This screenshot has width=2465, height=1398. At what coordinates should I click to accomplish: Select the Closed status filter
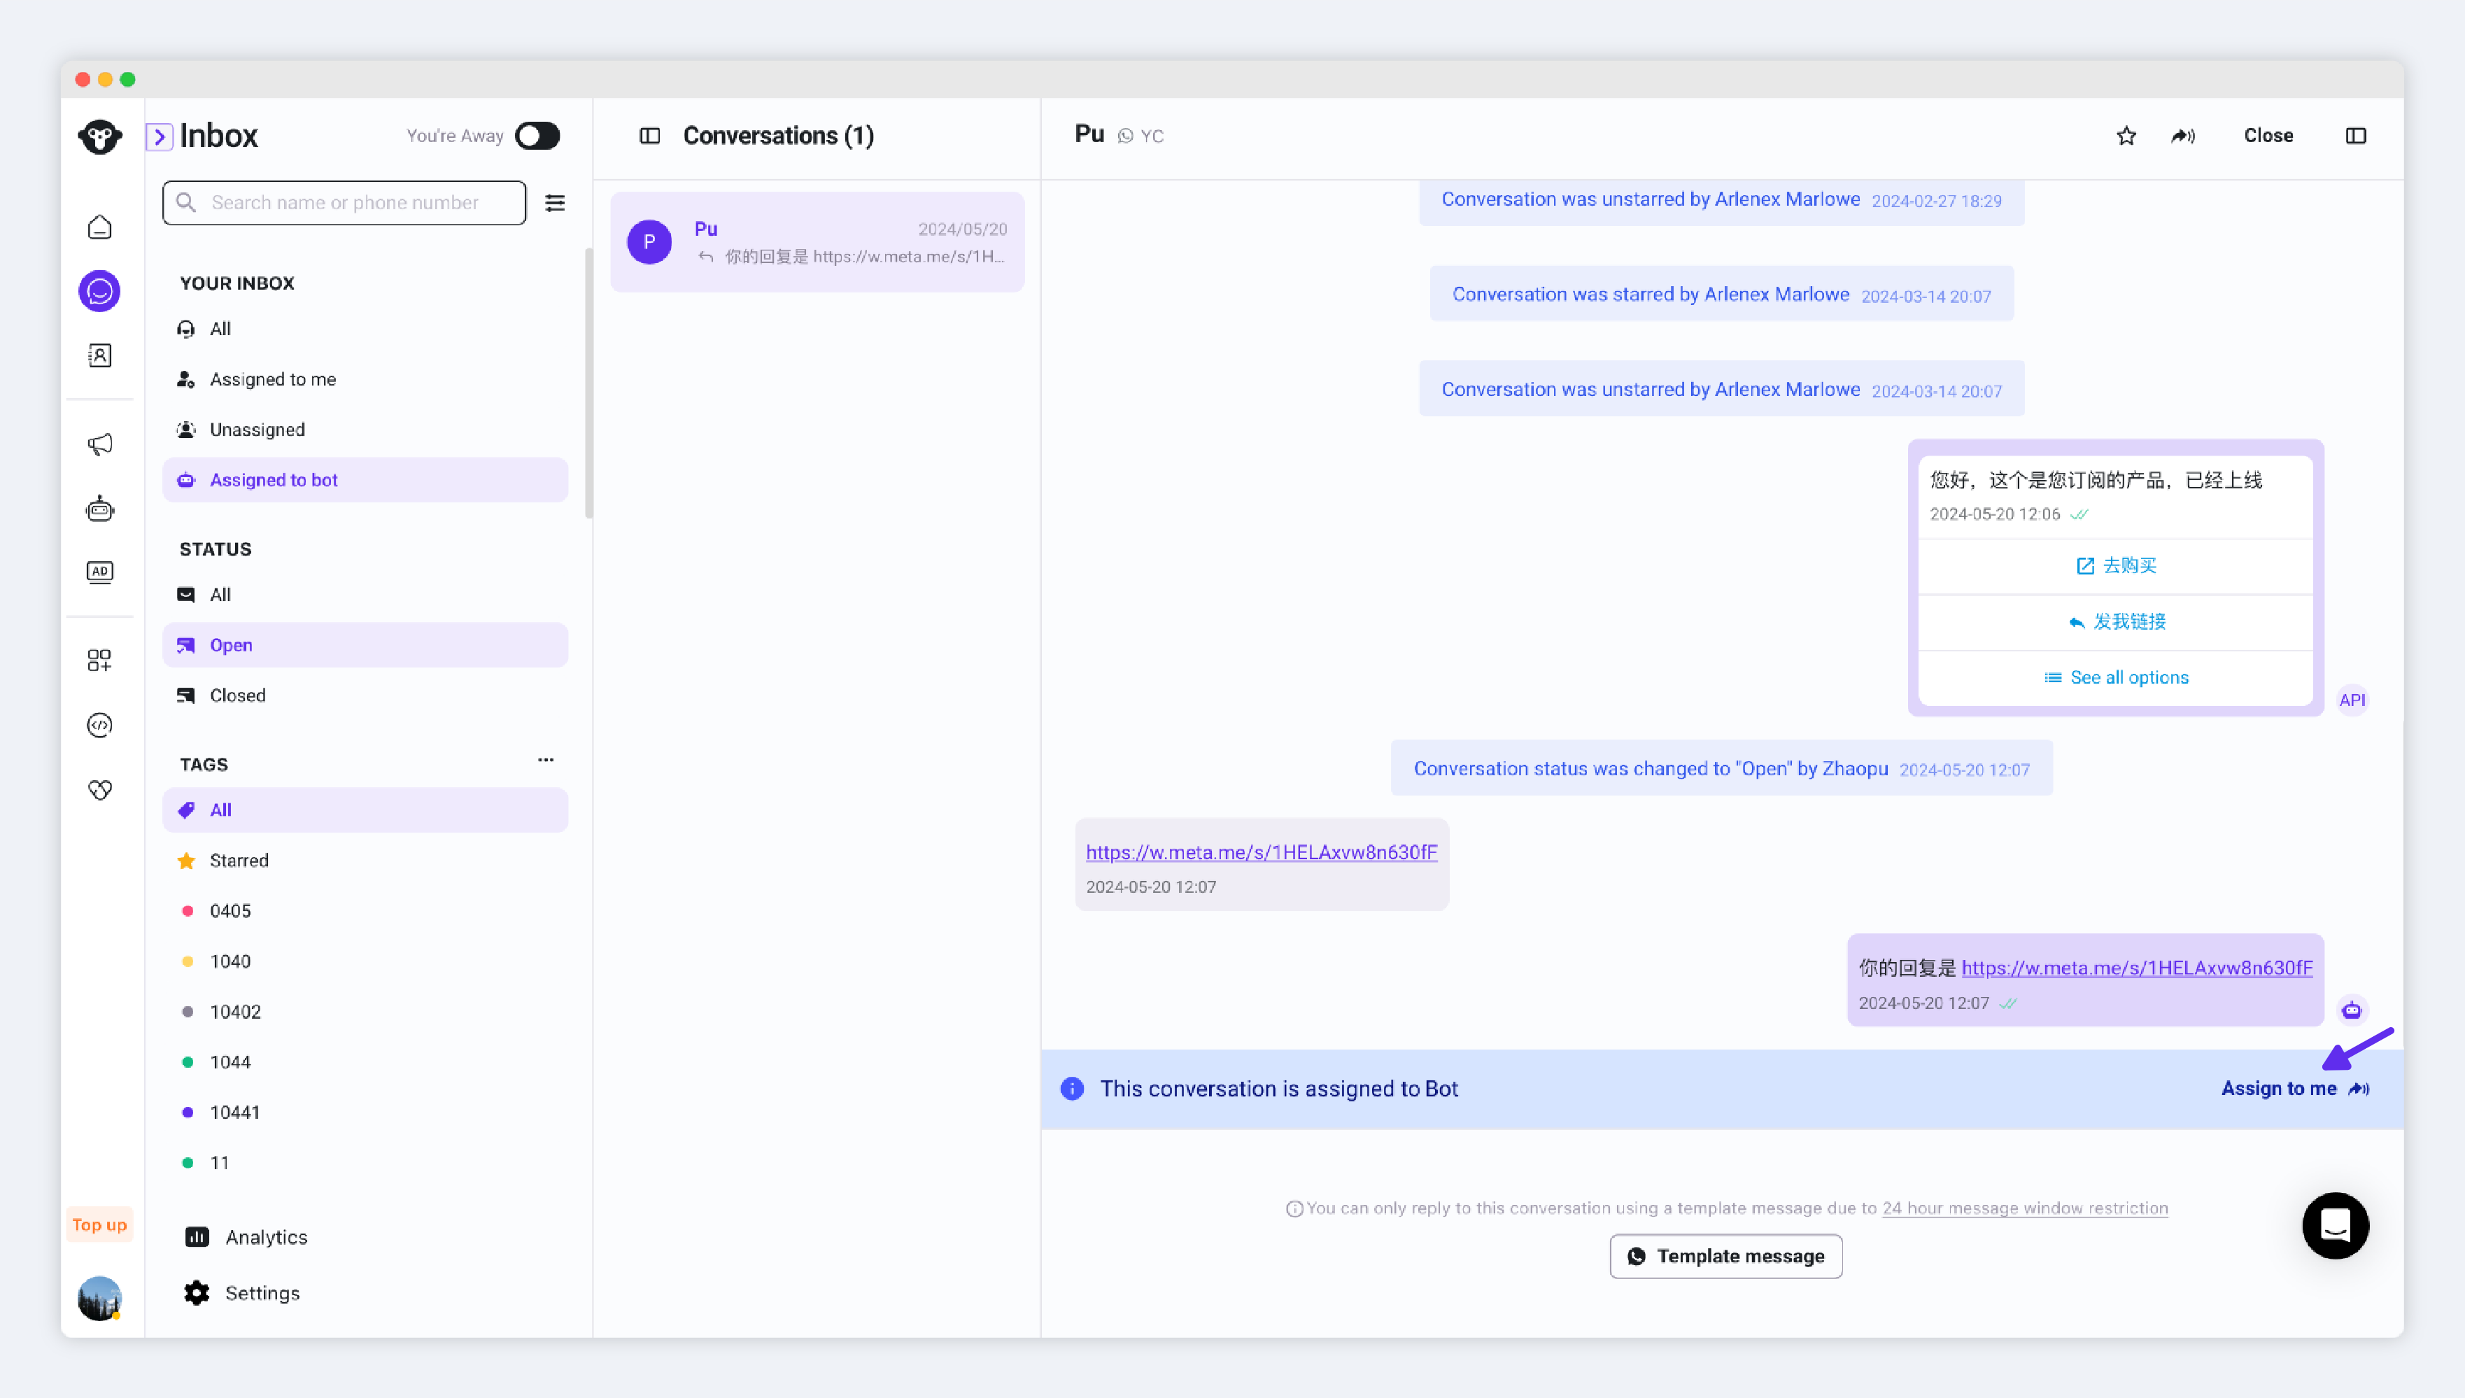[237, 696]
